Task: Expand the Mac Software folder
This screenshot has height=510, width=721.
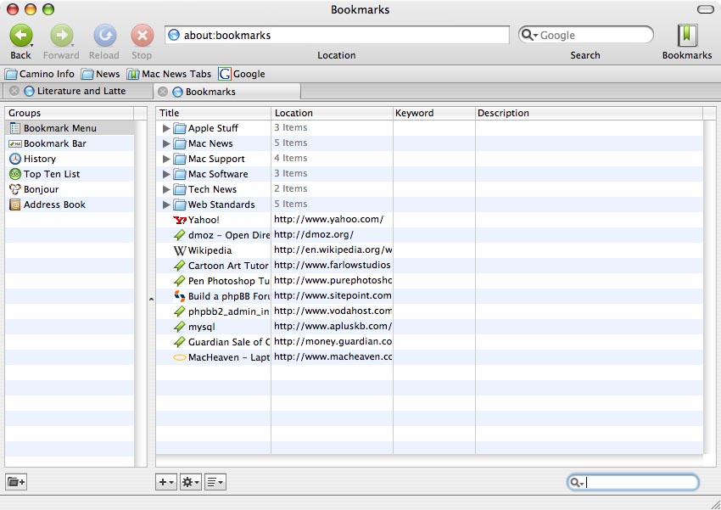Action: coord(166,174)
